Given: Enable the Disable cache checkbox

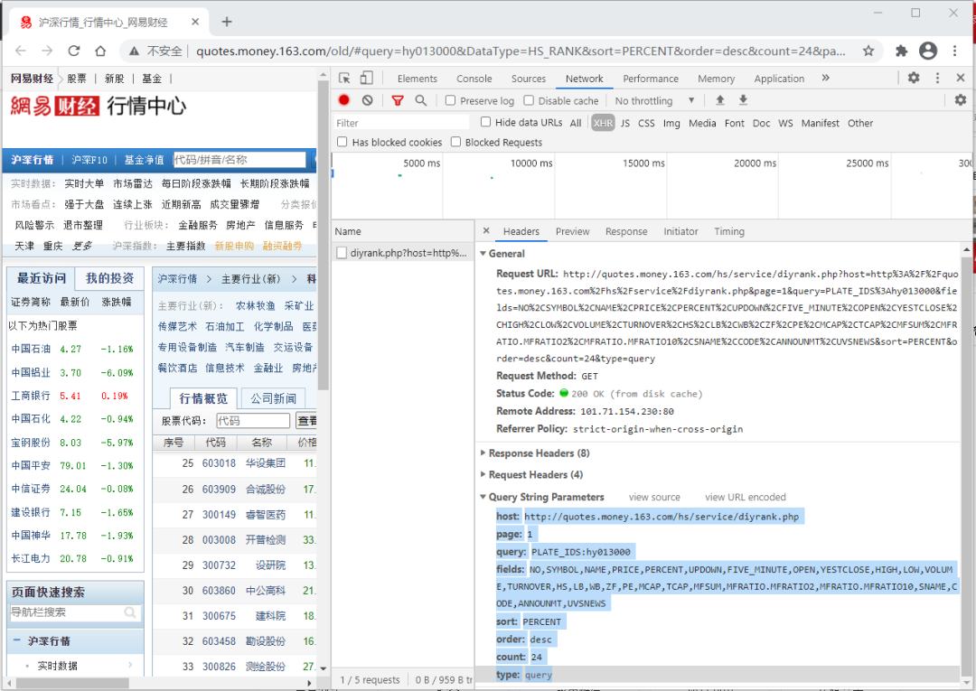Looking at the screenshot, I should coord(529,100).
